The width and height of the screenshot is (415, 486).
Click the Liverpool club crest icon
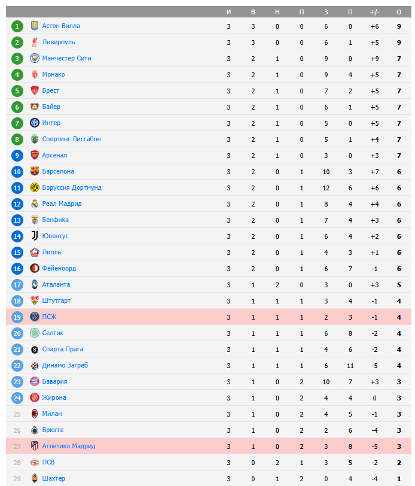tap(35, 42)
